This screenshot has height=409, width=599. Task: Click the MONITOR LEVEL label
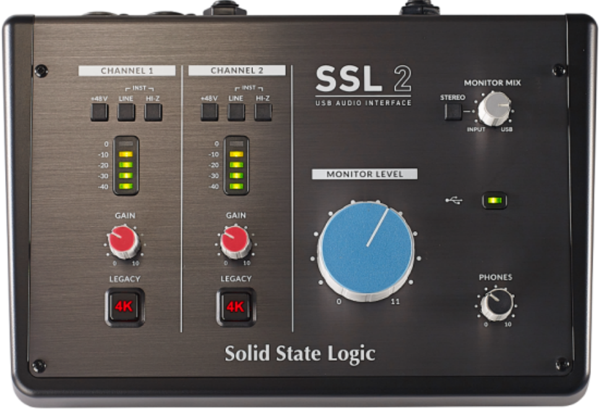364,174
